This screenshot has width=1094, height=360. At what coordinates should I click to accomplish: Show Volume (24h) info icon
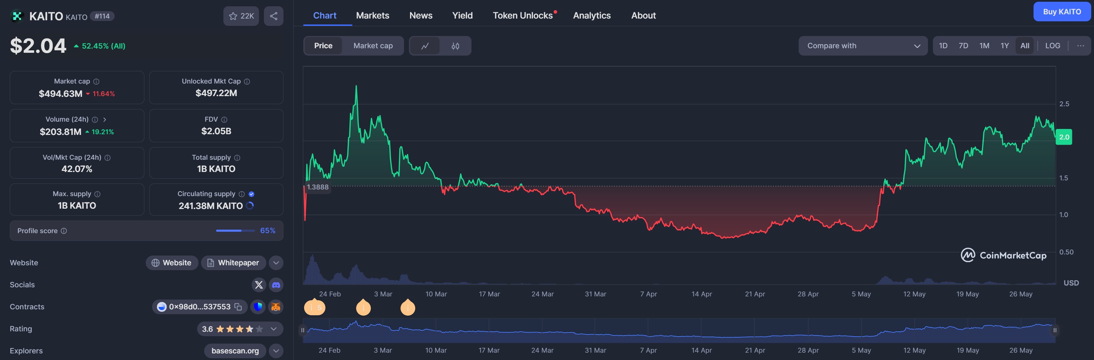click(x=95, y=120)
